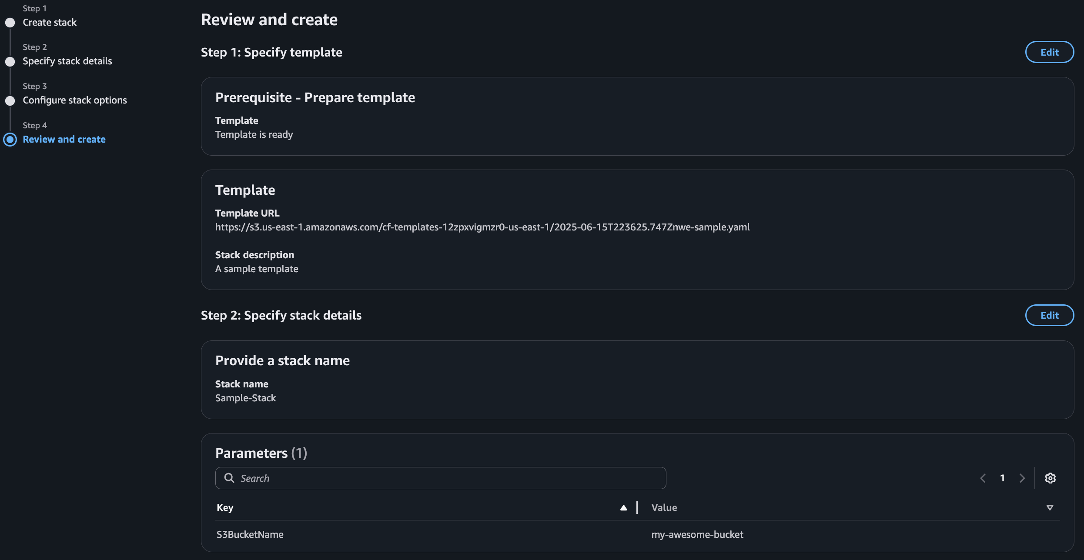Edit Step 1 Specify template section

tap(1049, 52)
